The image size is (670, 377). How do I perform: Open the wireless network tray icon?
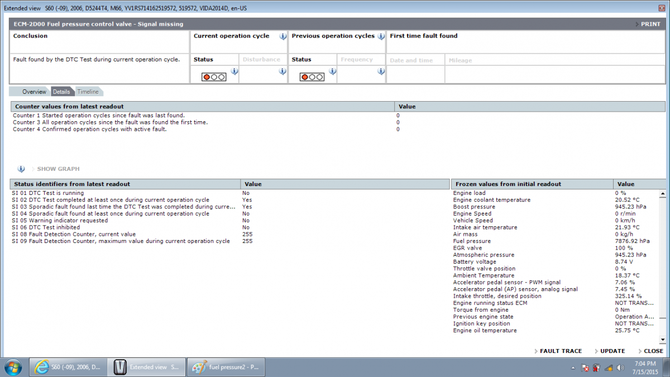pyautogui.click(x=609, y=368)
